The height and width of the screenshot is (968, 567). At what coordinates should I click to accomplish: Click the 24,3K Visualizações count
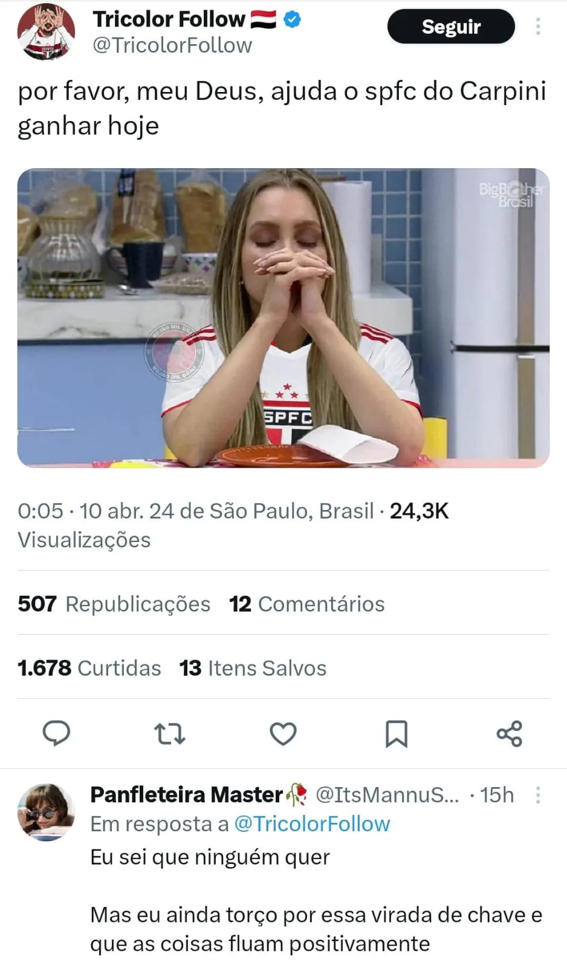pyautogui.click(x=233, y=525)
